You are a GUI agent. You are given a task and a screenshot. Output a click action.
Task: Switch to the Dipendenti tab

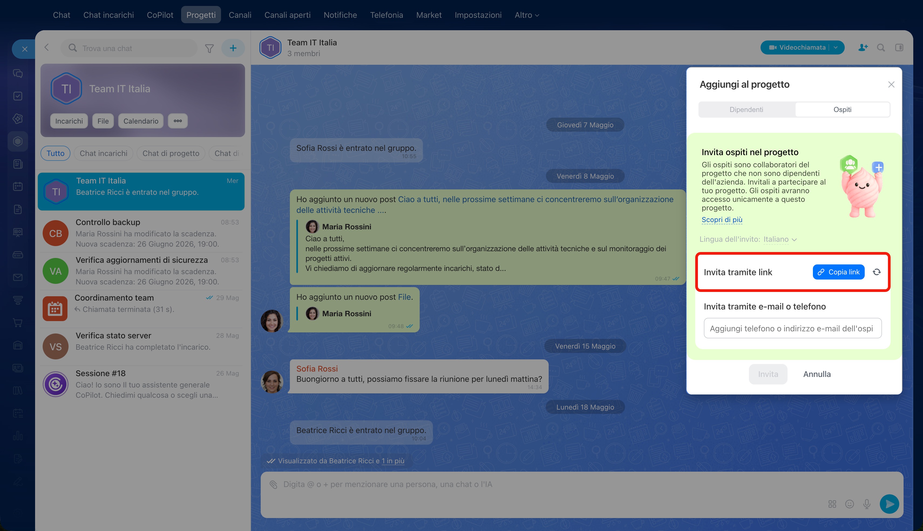click(x=746, y=109)
